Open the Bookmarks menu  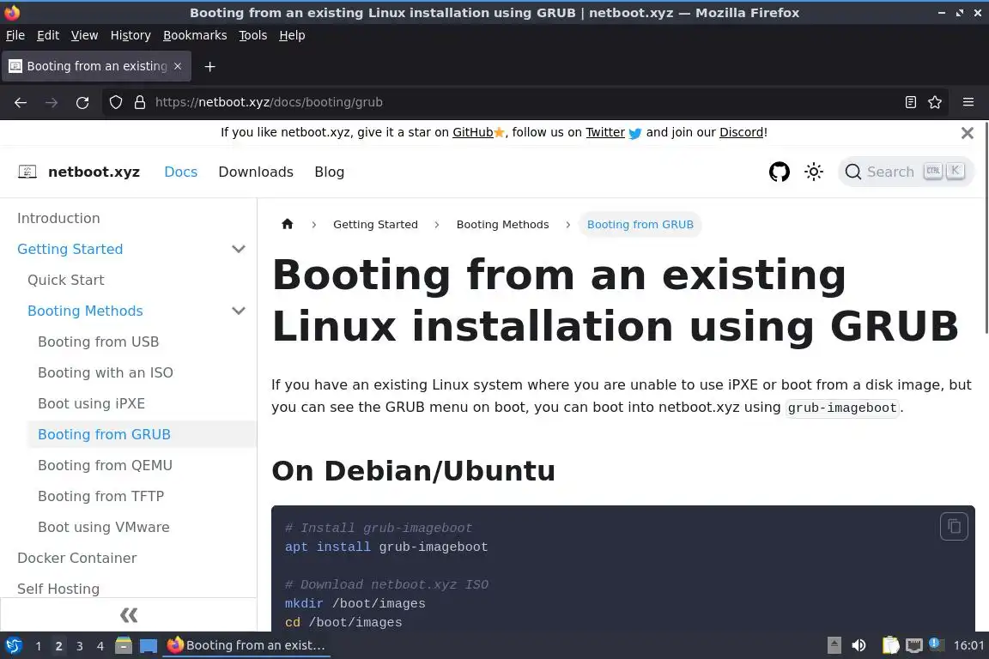pyautogui.click(x=195, y=35)
